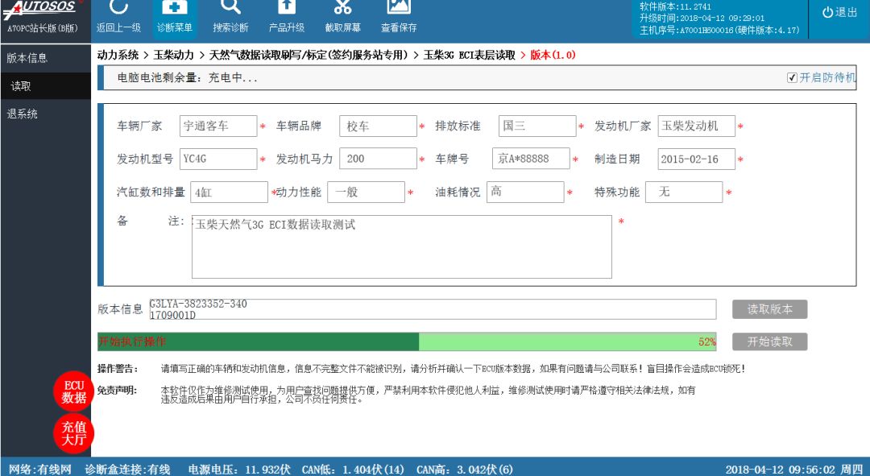870x476 pixels.
Task: Click the 备注 remarks text area
Action: pos(402,247)
